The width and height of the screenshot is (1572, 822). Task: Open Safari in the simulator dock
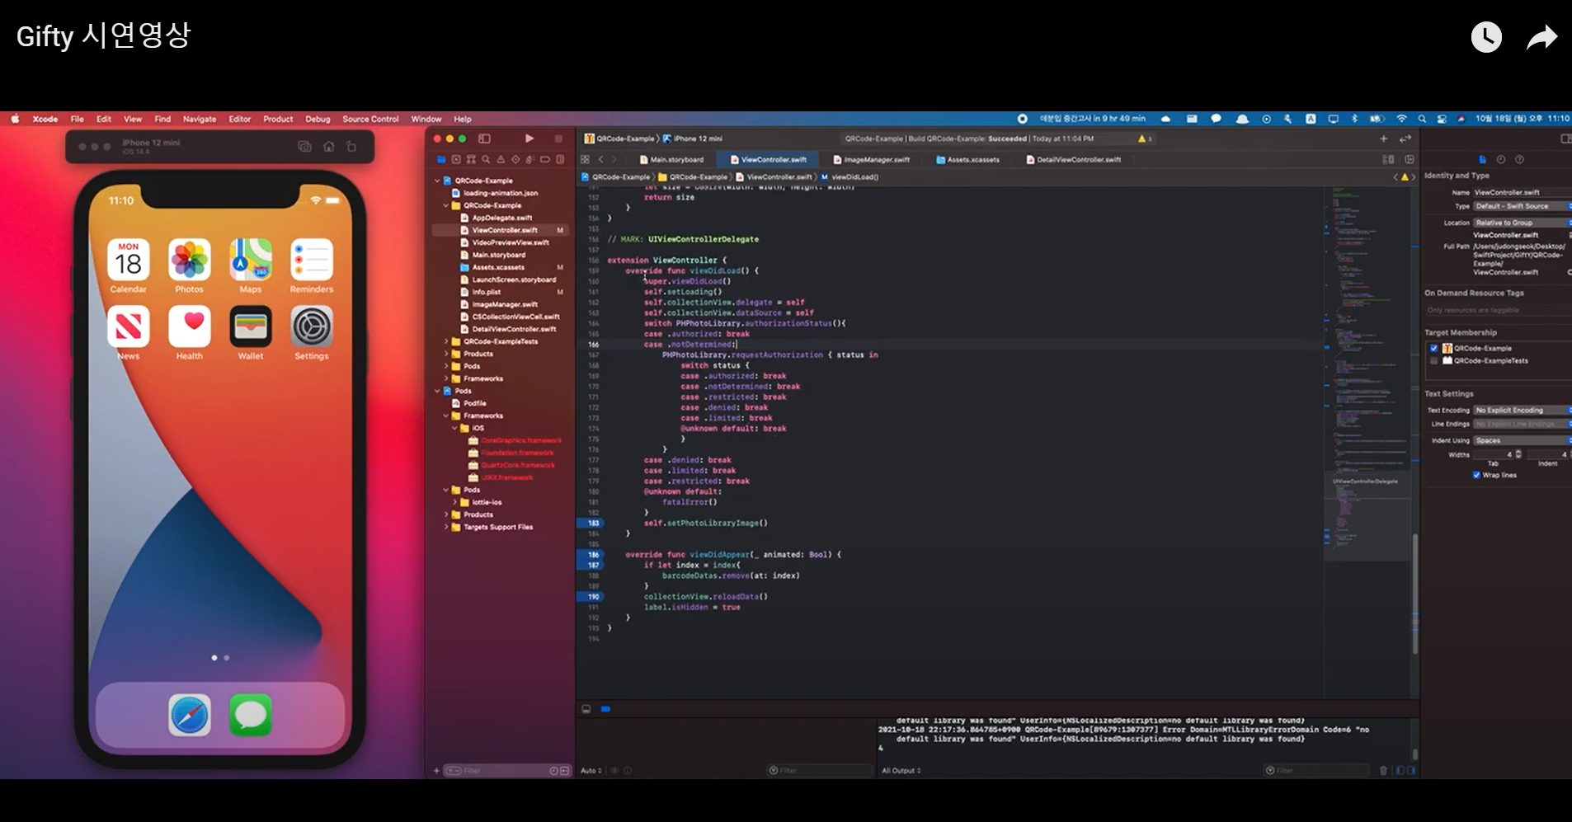click(x=190, y=715)
